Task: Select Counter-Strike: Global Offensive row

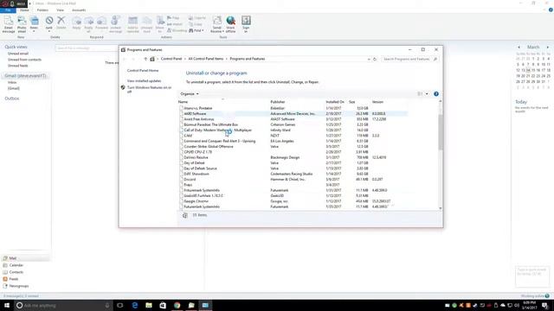Action: (x=293, y=146)
